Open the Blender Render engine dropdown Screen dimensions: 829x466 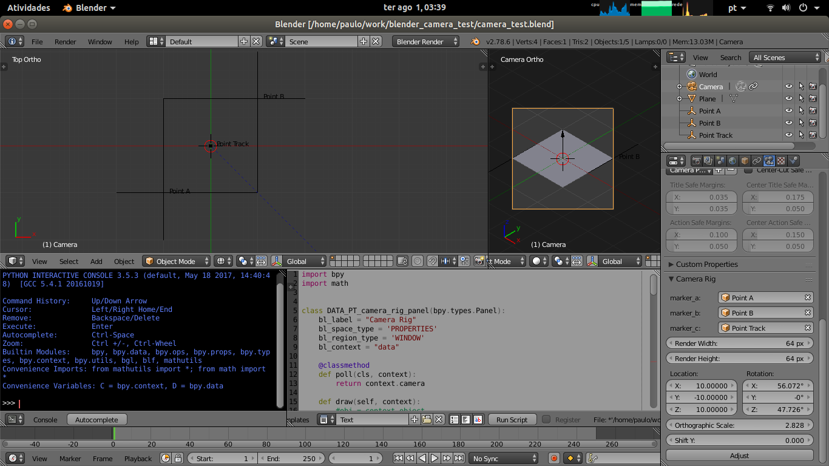pos(427,42)
